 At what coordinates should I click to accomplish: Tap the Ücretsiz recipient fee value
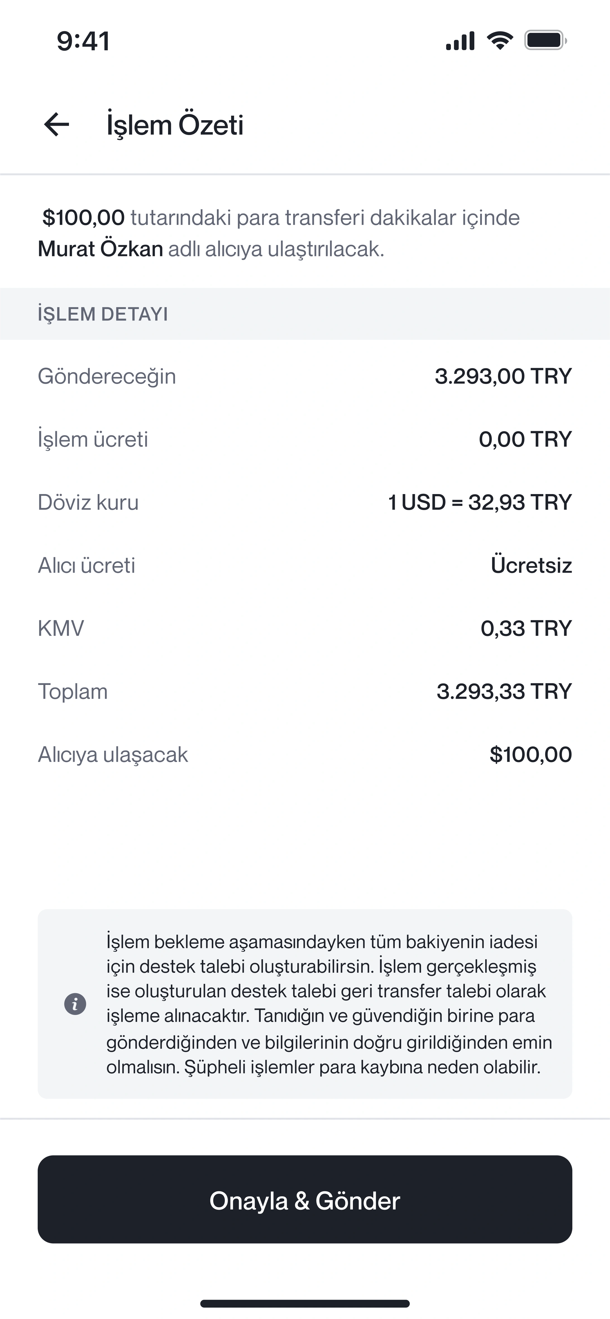(531, 565)
